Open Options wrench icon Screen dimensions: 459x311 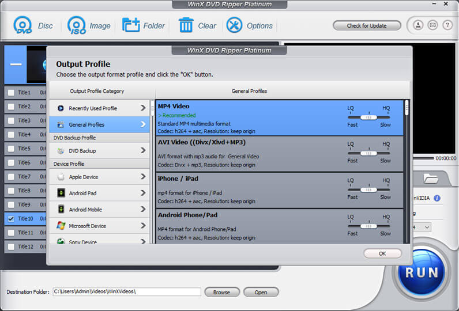[234, 25]
